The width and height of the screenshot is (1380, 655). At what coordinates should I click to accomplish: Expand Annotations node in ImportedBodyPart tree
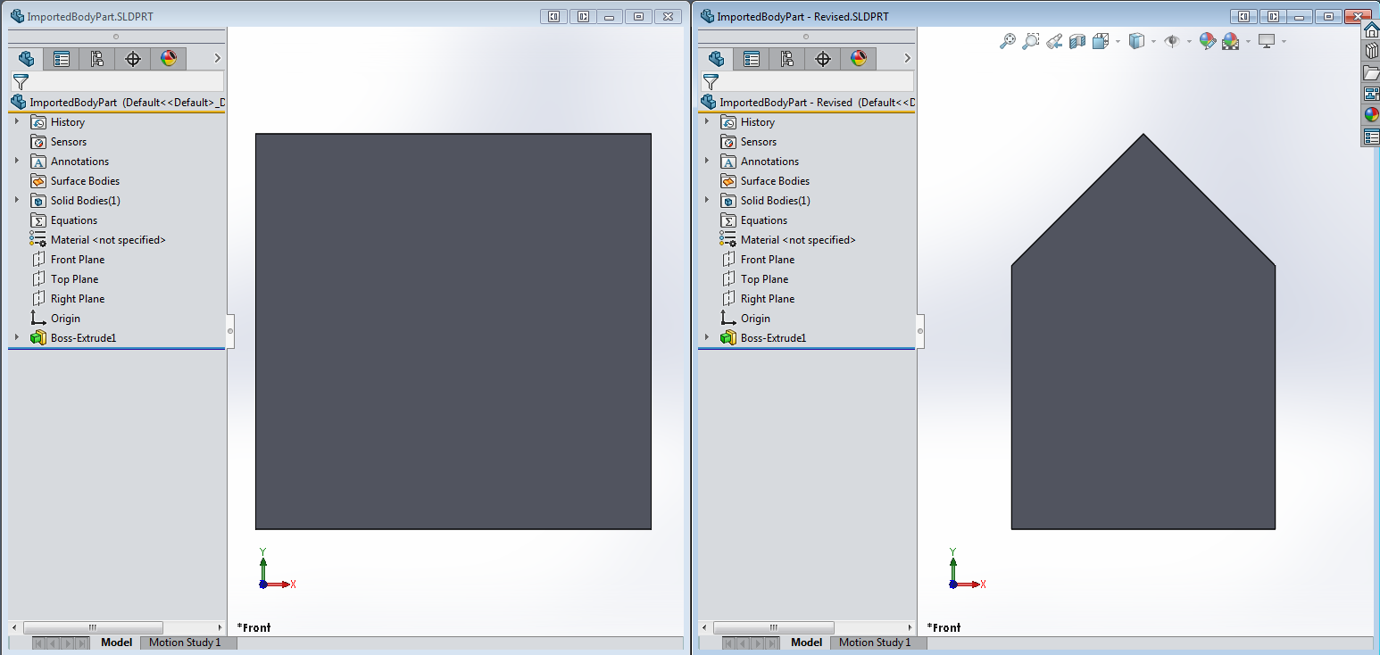17,161
